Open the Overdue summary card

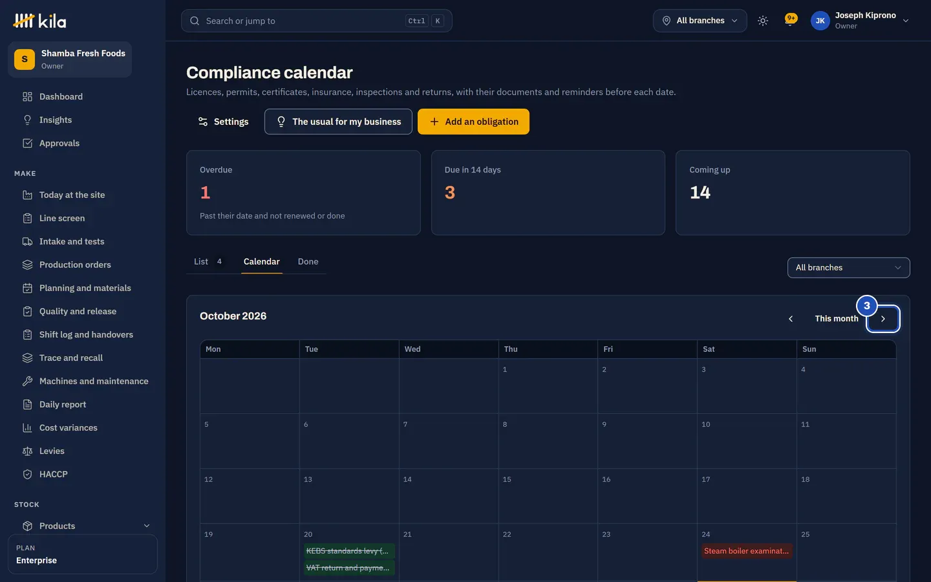pyautogui.click(x=303, y=193)
